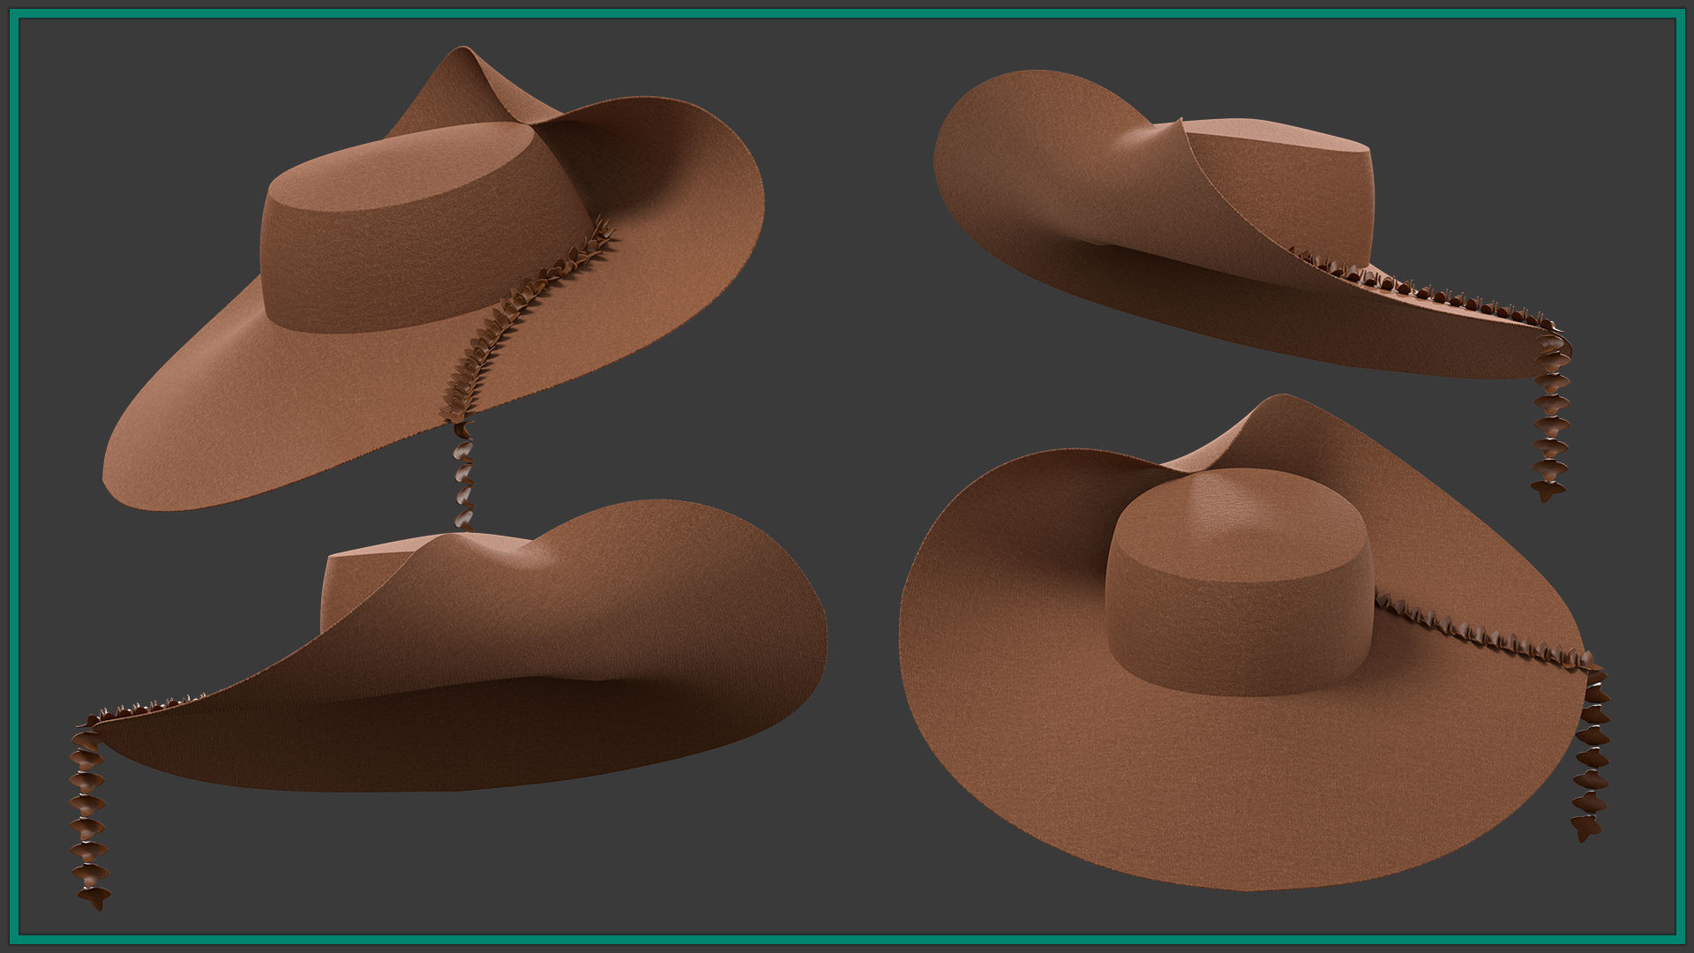Click the bottom-right hat top-down view render
This screenshot has width=1694, height=953.
[x=1254, y=642]
